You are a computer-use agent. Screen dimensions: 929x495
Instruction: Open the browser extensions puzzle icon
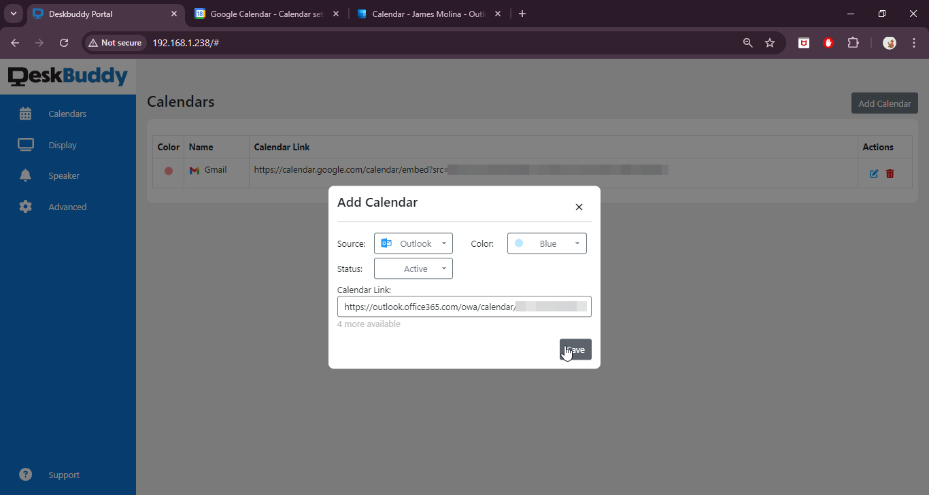(853, 42)
